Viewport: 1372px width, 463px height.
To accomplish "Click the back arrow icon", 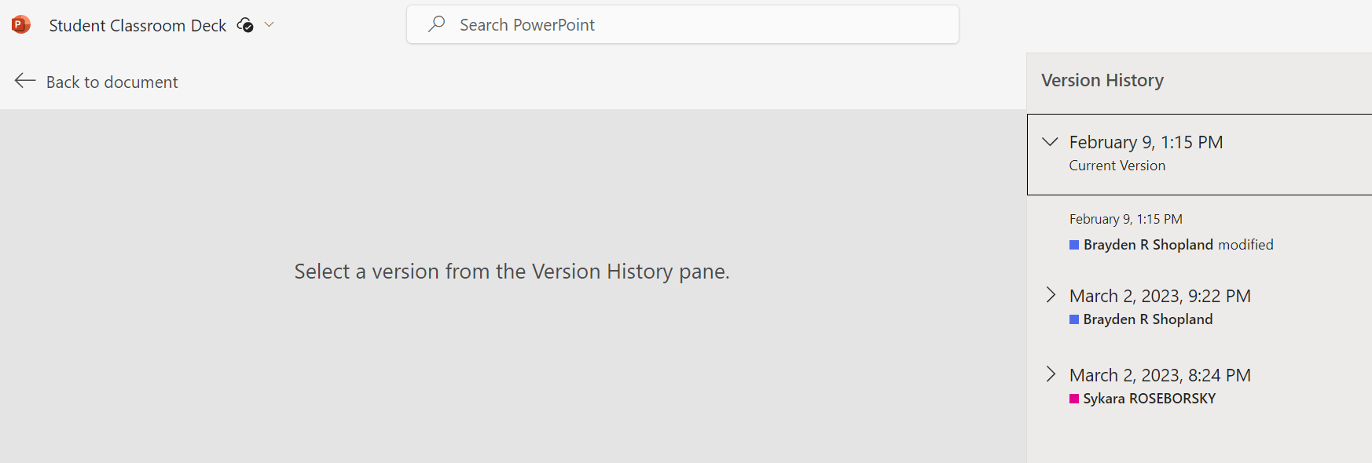I will click(x=25, y=81).
